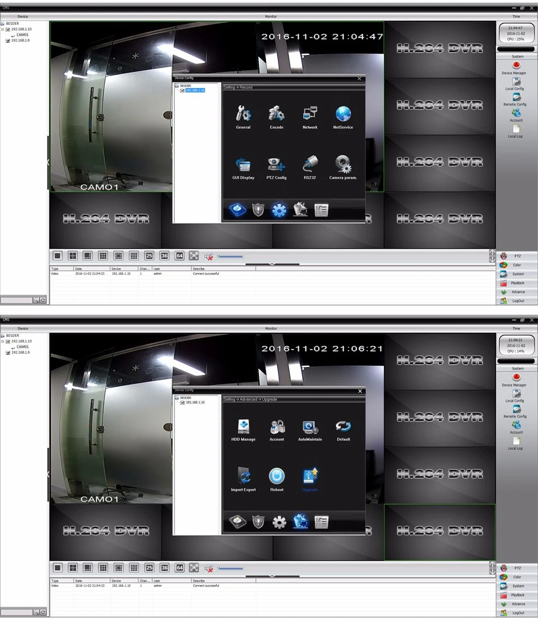Switch to Record tab in Setting->Record dialog
The image size is (538, 623).
point(237,210)
